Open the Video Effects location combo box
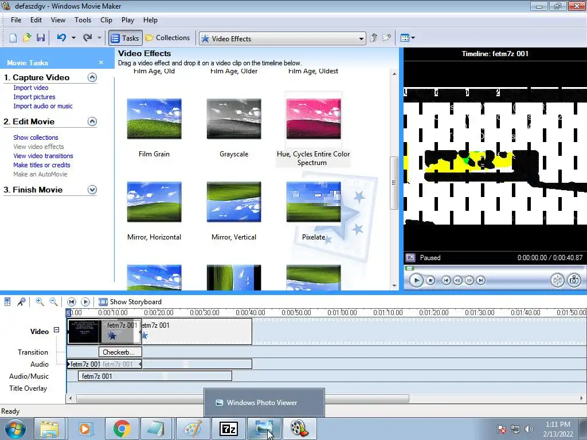The image size is (587, 440). pyautogui.click(x=282, y=38)
